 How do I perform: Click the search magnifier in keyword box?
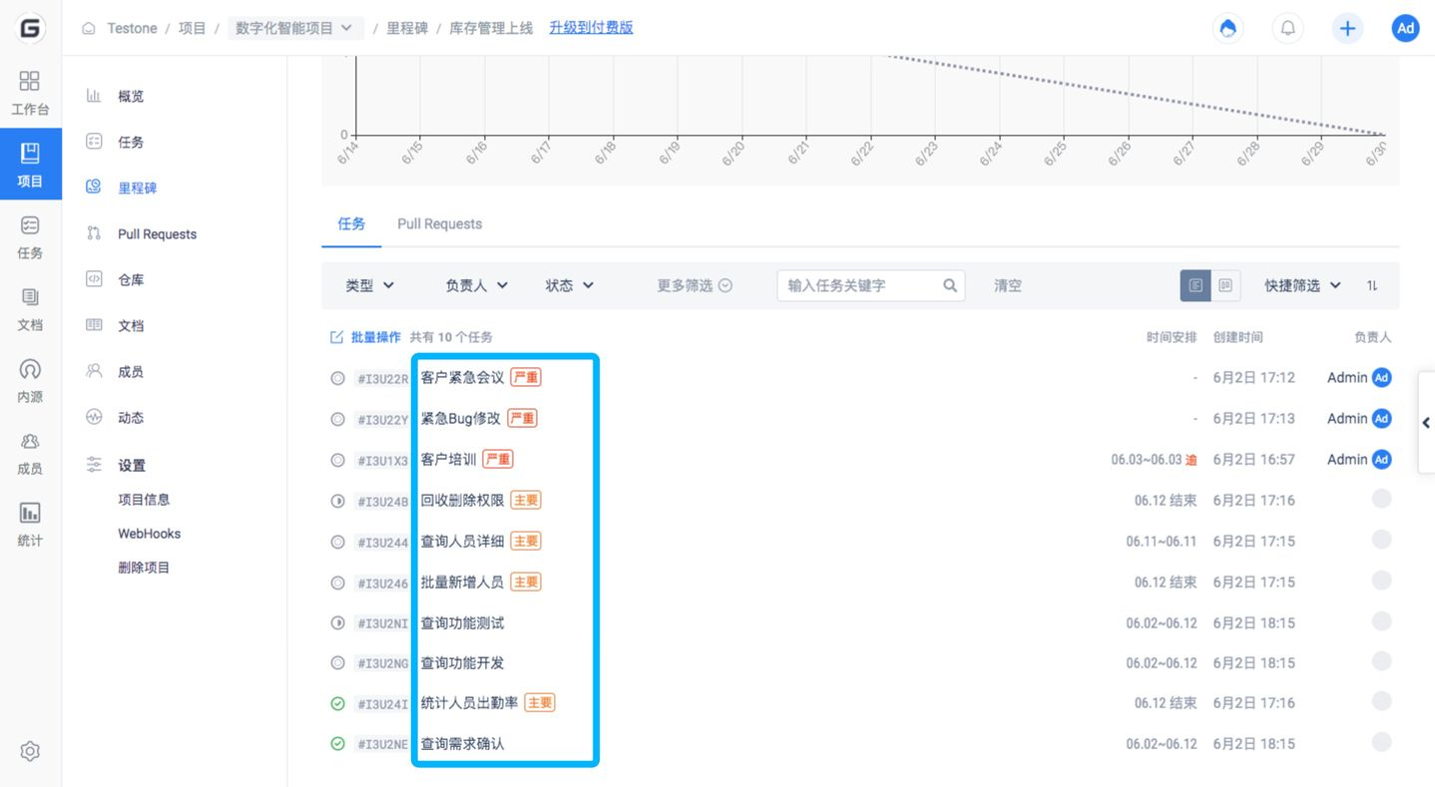pos(950,285)
